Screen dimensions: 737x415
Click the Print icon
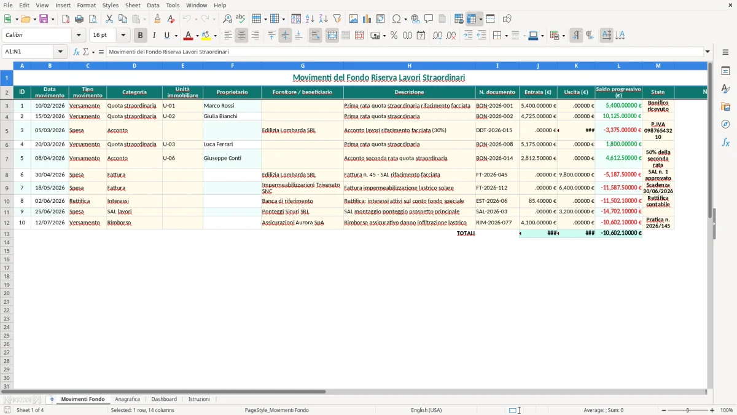pyautogui.click(x=79, y=19)
